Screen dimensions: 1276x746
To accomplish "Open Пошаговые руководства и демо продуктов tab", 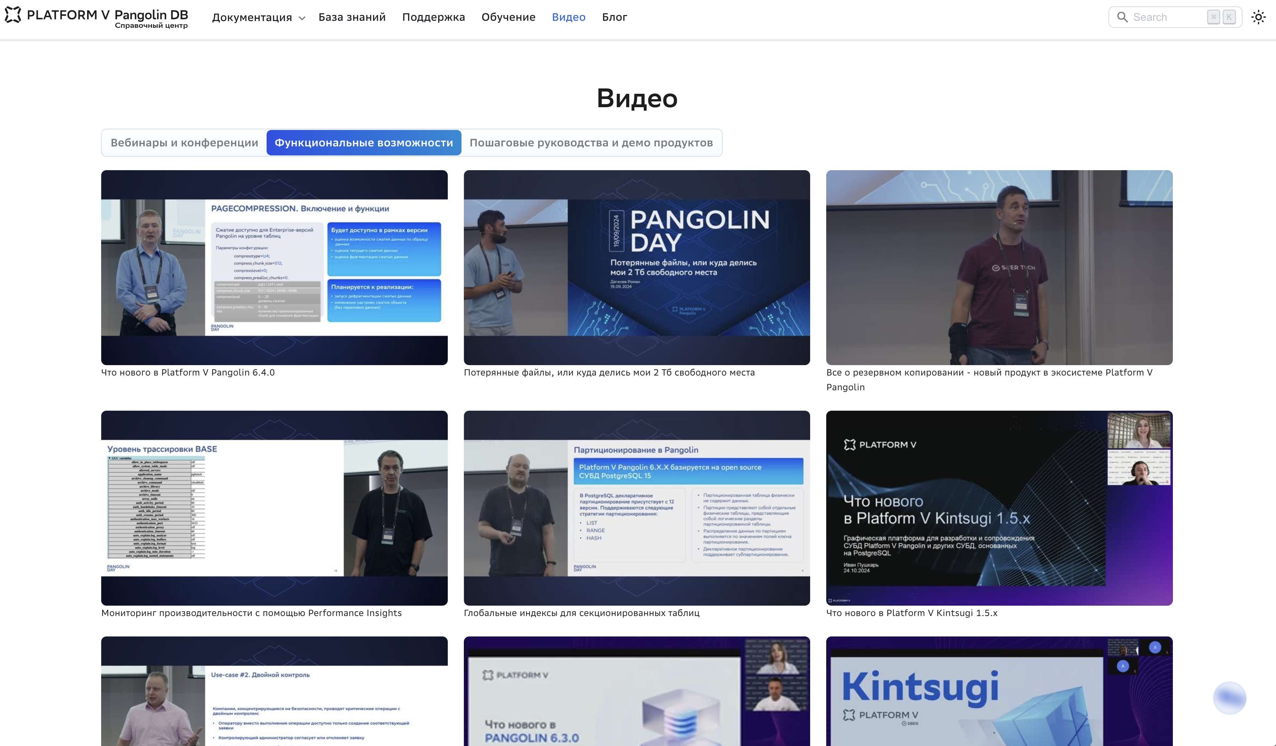I will [x=591, y=143].
